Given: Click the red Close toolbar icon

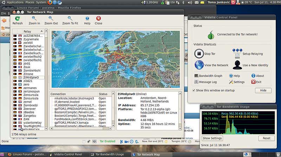Looking at the screenshot, I should (98, 19).
